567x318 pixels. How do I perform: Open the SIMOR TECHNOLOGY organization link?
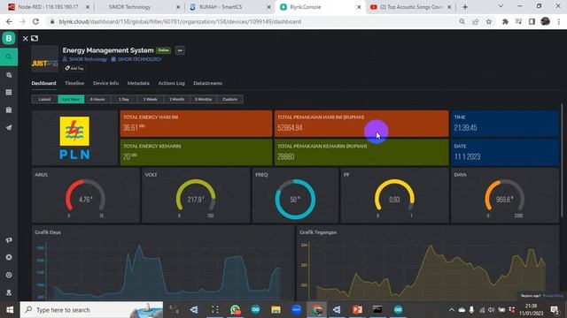click(x=136, y=59)
